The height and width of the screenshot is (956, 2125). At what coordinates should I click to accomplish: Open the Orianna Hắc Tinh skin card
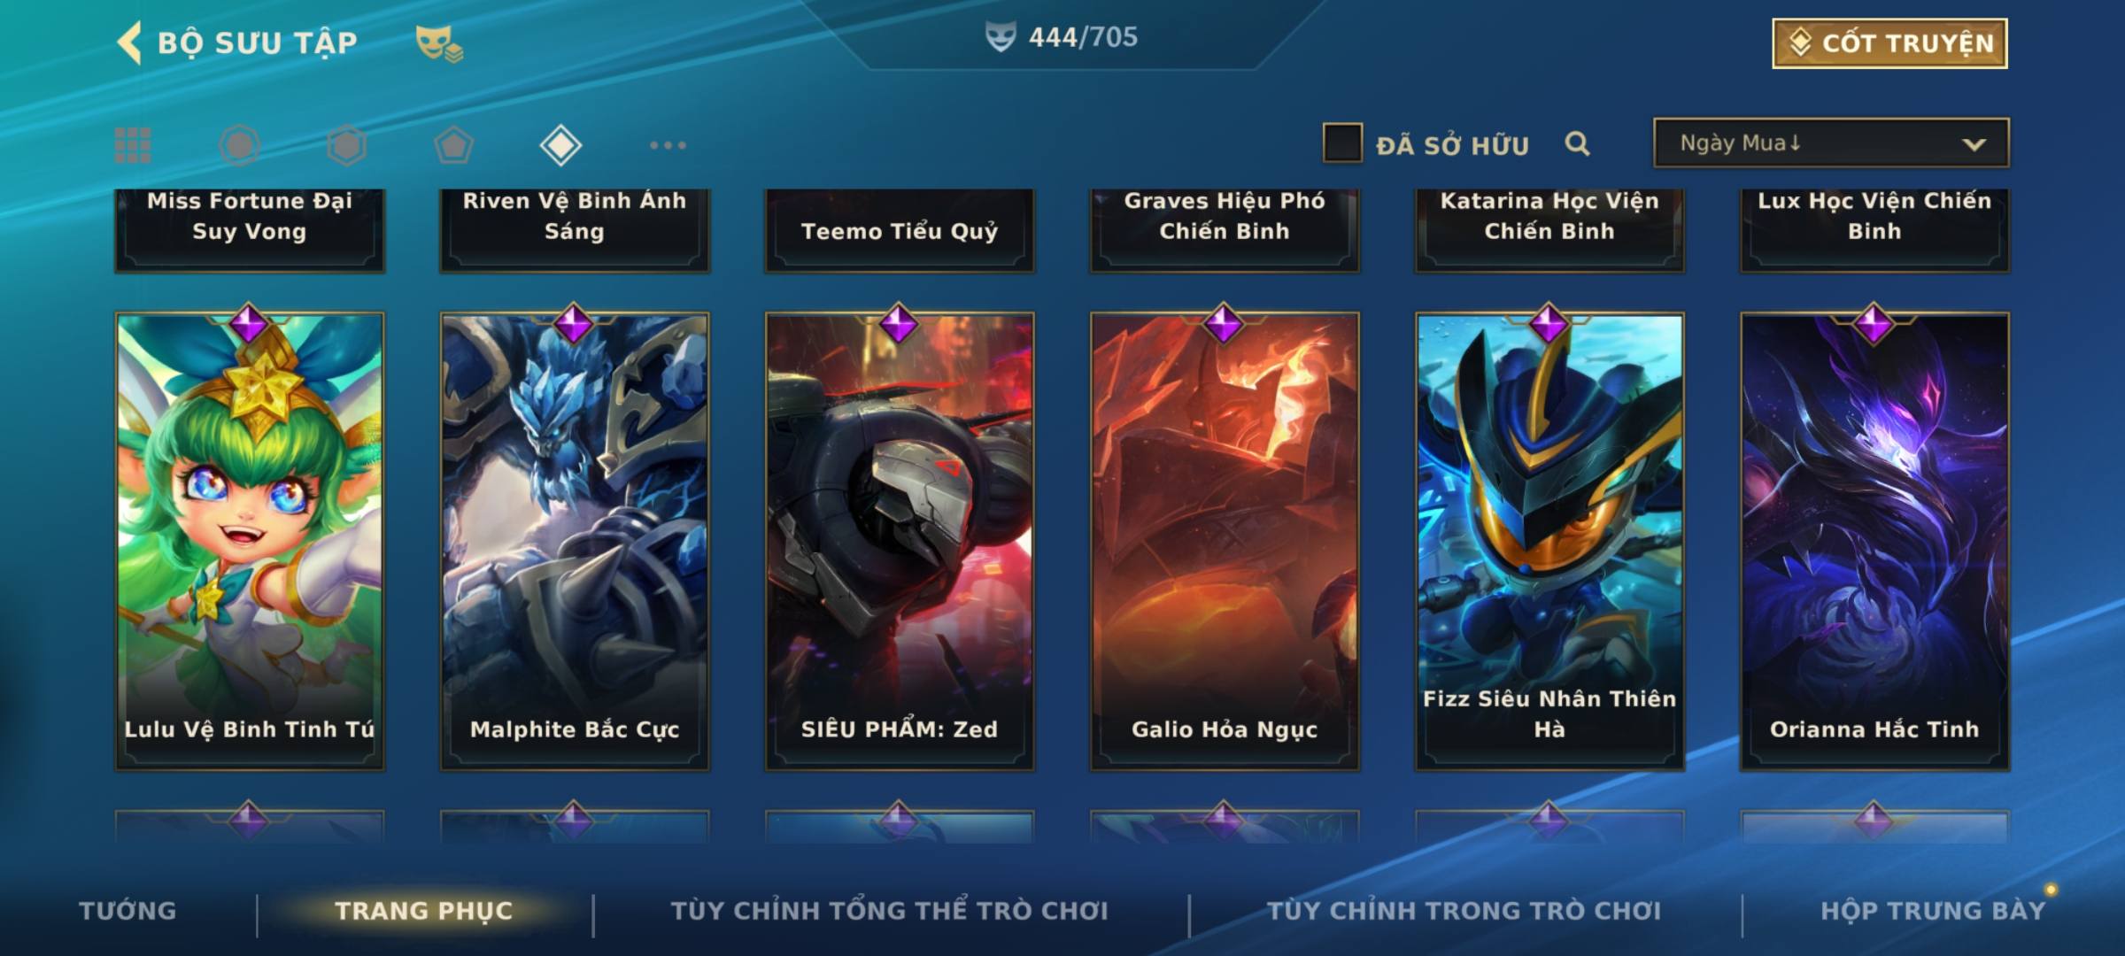pos(1874,540)
